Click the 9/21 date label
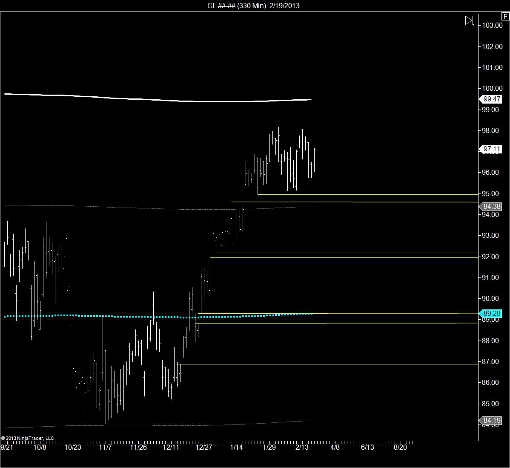510x468 pixels. (7, 447)
